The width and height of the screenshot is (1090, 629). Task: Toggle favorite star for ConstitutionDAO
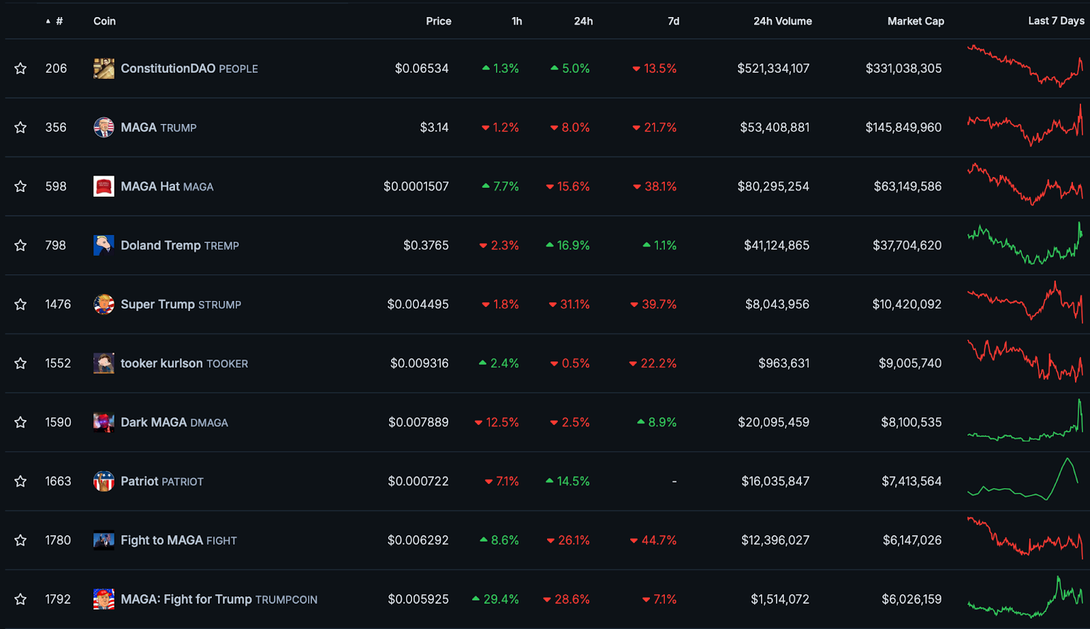pyautogui.click(x=20, y=69)
